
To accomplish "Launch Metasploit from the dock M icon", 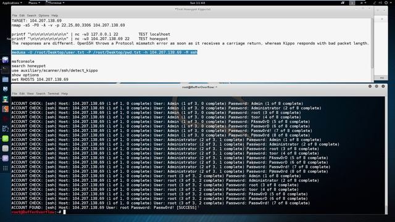I will [6, 89].
